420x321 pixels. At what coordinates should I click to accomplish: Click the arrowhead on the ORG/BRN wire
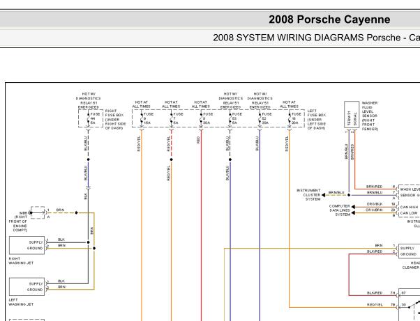pyautogui.click(x=353, y=213)
